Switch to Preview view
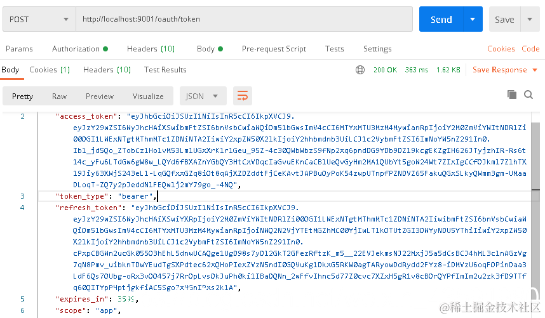545x318 pixels. pos(100,96)
